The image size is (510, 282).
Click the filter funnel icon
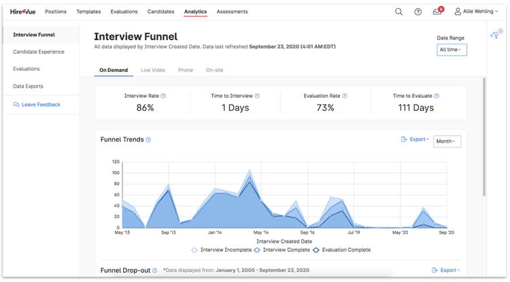tap(495, 36)
